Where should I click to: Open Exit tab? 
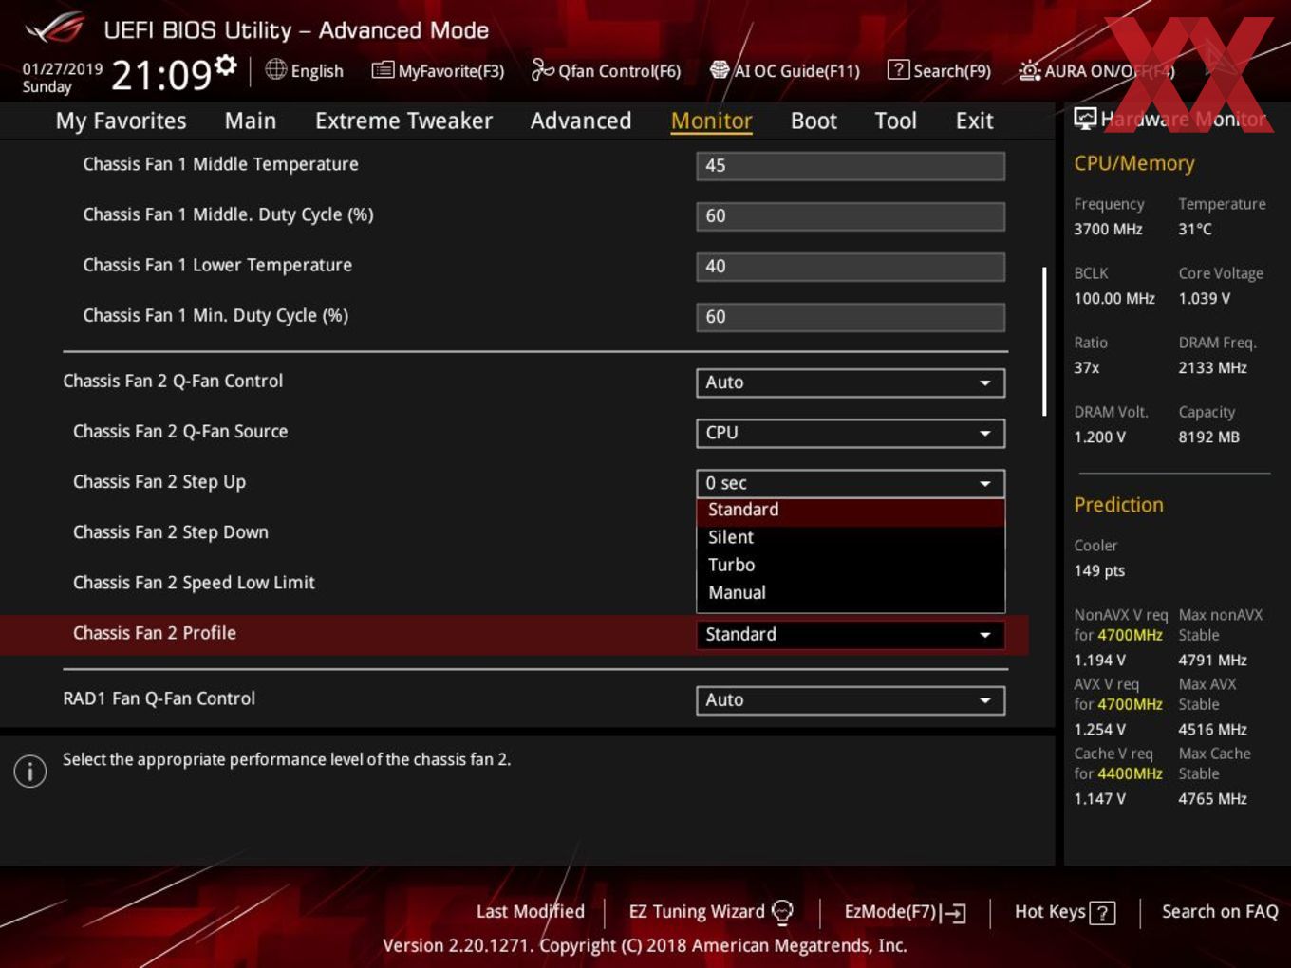point(974,121)
